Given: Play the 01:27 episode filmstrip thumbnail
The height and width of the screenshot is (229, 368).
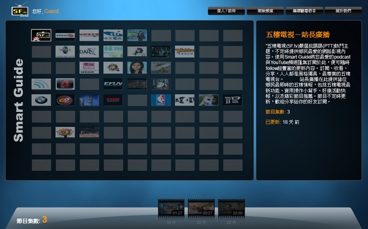Looking at the screenshot, I should coord(171,208).
